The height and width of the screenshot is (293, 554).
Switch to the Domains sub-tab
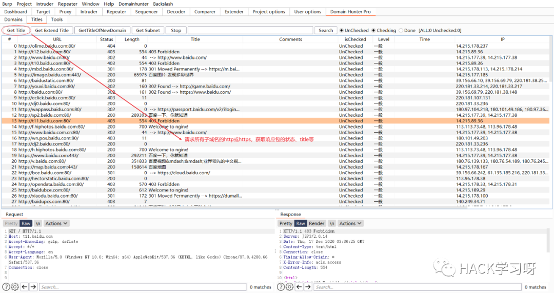pyautogui.click(x=13, y=19)
